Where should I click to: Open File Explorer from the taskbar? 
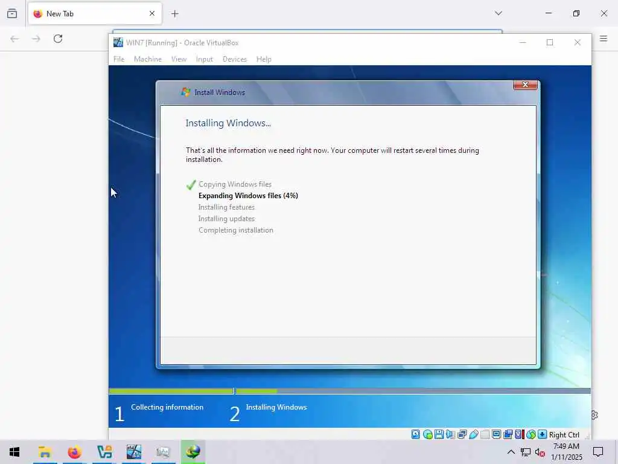click(45, 452)
